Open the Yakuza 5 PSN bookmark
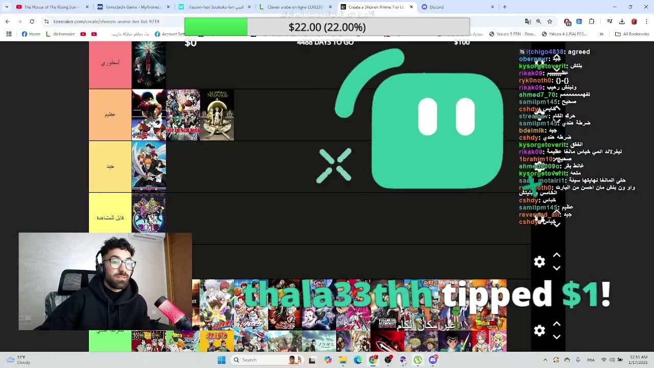654x368 pixels. tap(512, 34)
